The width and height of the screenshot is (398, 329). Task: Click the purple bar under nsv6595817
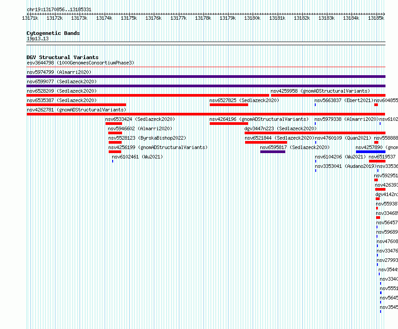coord(273,152)
